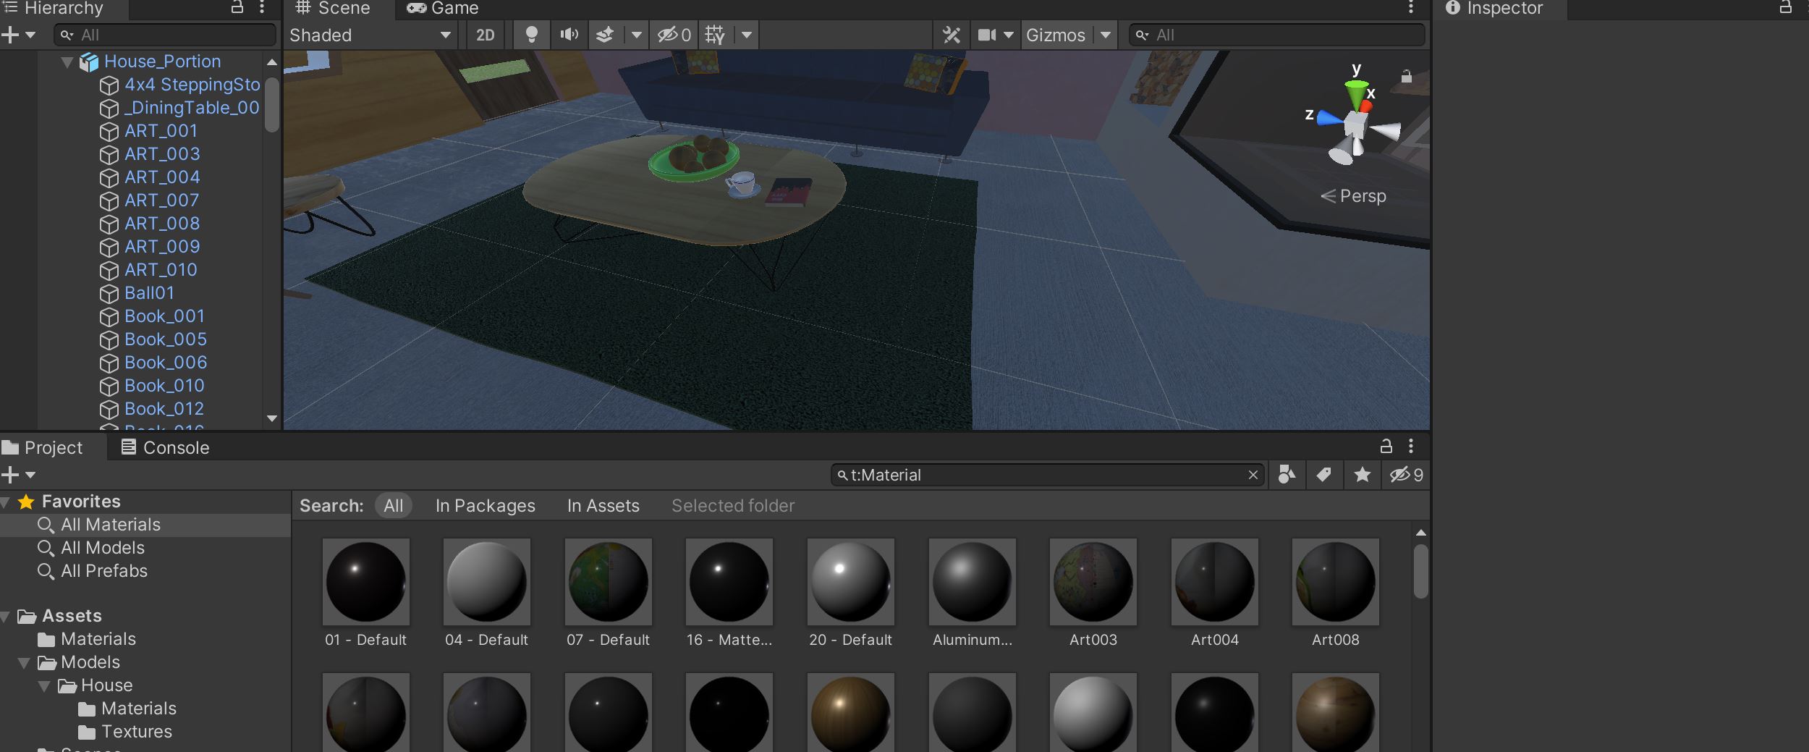Open the scene effects layers icon
The image size is (1809, 752).
click(x=605, y=35)
